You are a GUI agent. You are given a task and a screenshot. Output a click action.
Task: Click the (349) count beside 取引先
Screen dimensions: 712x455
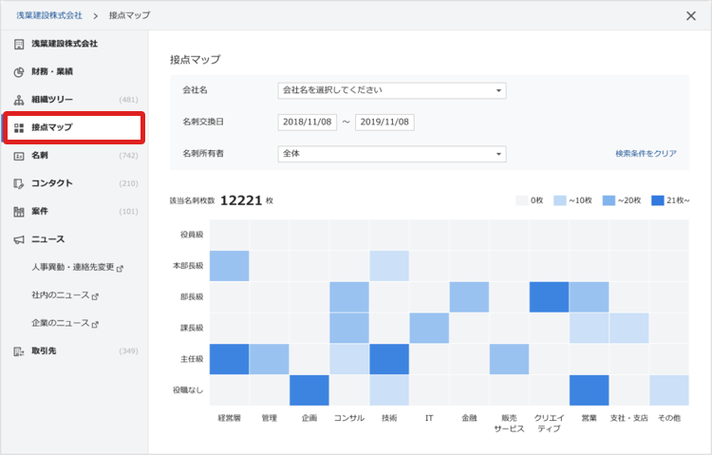tap(128, 351)
